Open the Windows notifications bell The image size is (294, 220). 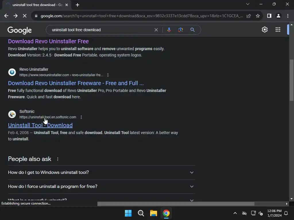(286, 213)
